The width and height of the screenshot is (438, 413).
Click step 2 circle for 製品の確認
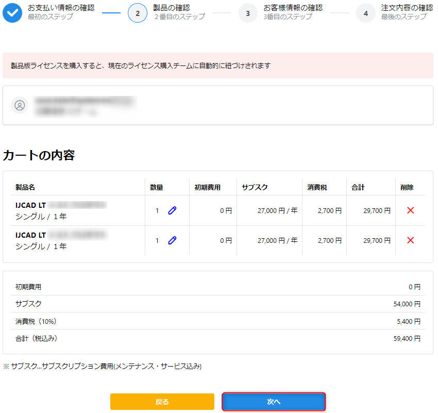(138, 13)
